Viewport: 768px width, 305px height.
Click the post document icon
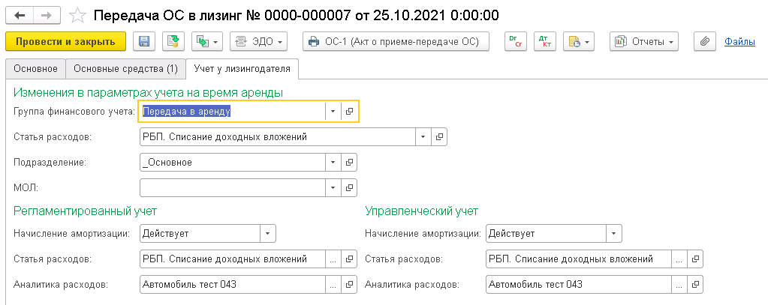pyautogui.click(x=174, y=42)
